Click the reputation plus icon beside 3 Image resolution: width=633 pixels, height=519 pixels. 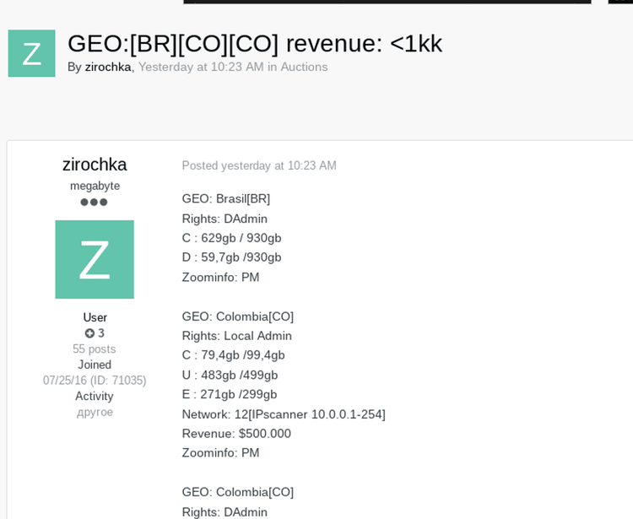click(x=89, y=333)
